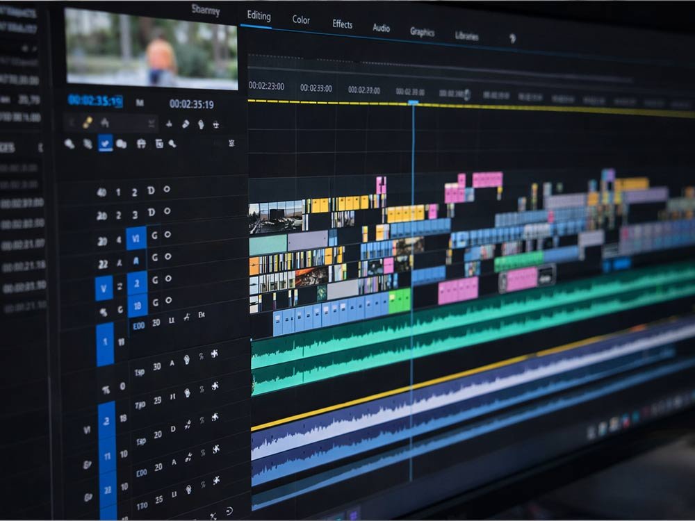Toggle the circle output icon on top track
Viewport: 695px width, 521px height.
[167, 189]
